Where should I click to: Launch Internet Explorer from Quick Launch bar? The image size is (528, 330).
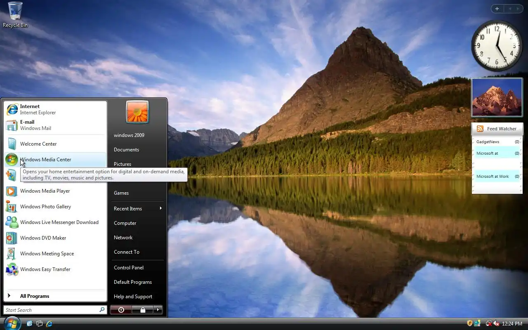point(49,323)
